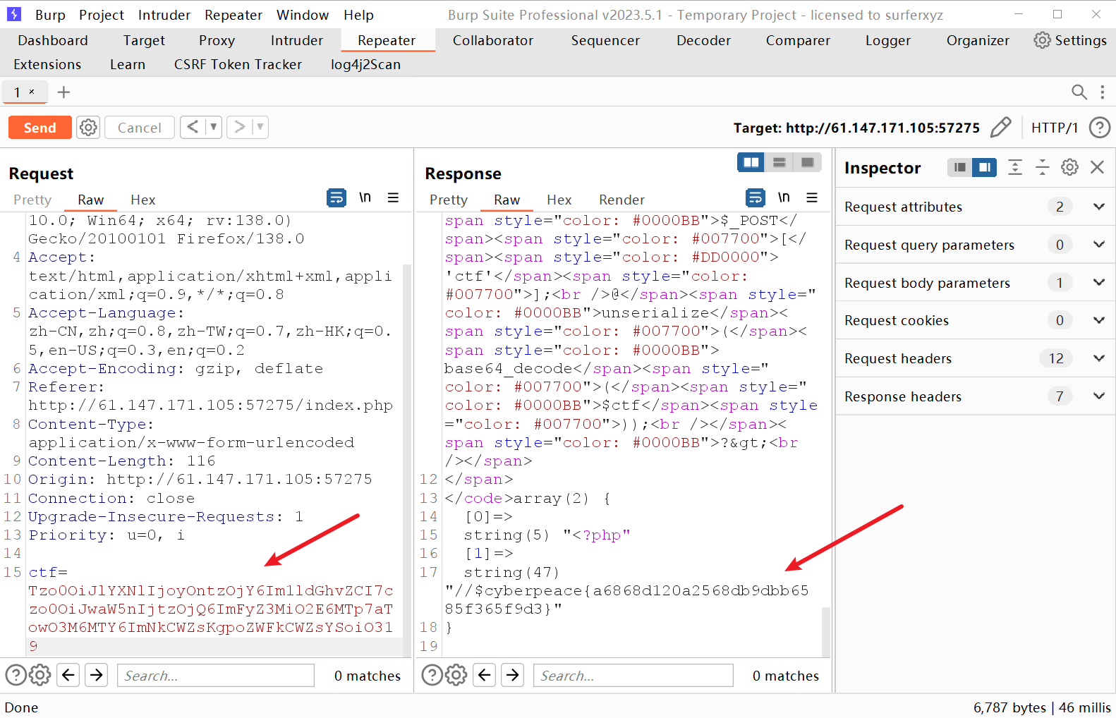Image resolution: width=1116 pixels, height=718 pixels.
Task: Jump to previous match in Request search
Action: (68, 675)
